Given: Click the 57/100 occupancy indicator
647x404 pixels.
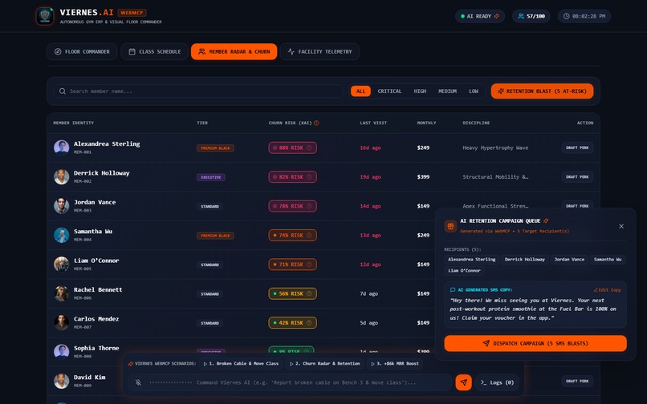Looking at the screenshot, I should (x=531, y=16).
